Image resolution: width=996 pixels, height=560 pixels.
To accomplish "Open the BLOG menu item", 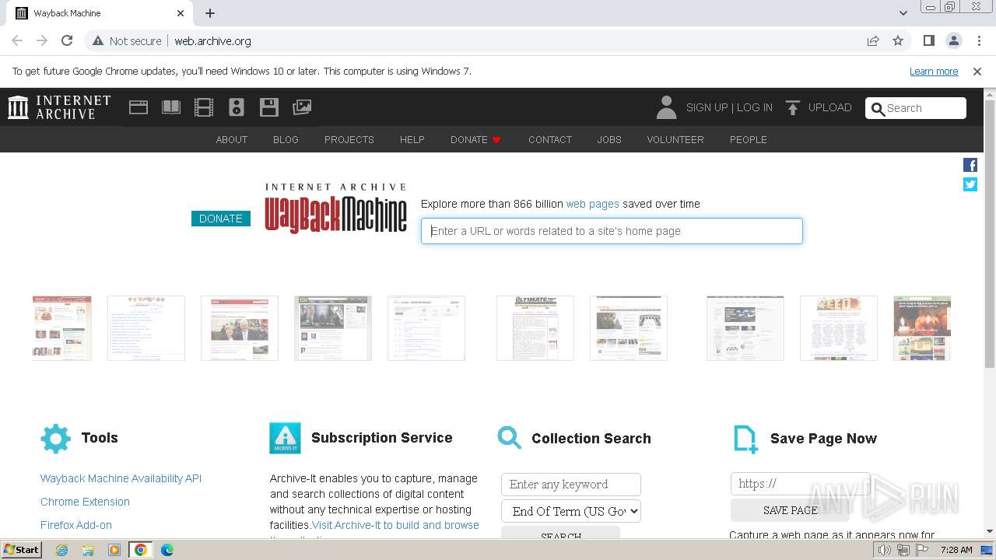I will tap(286, 140).
